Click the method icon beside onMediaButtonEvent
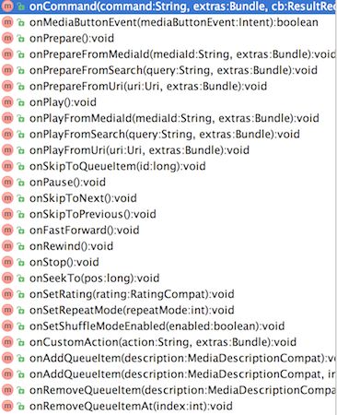Screen dimensions: 337x415 coord(7,22)
